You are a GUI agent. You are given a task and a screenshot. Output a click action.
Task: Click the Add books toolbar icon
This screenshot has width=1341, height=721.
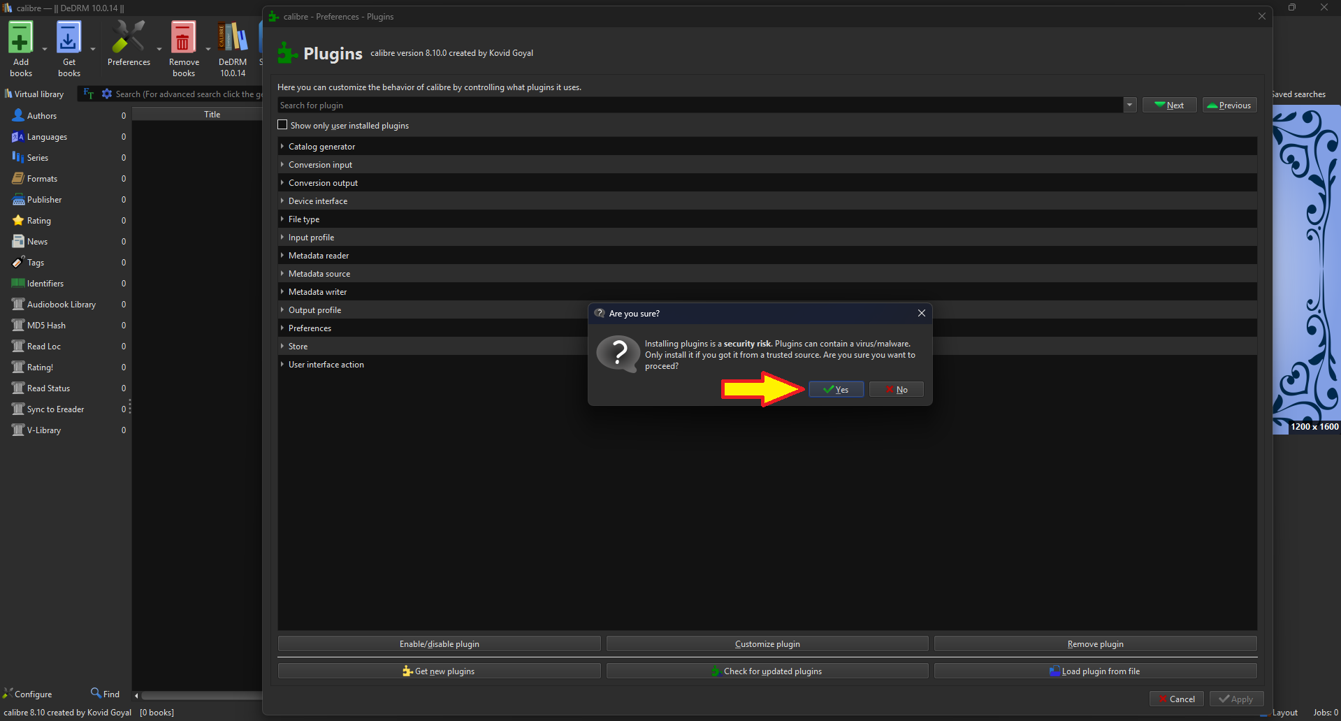tap(20, 38)
